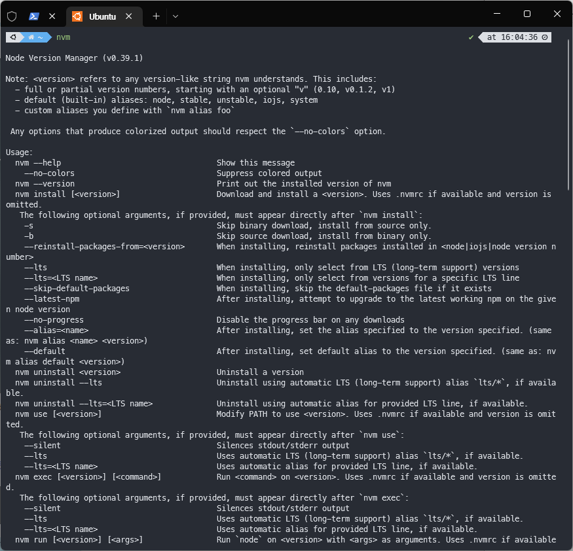Click the 'nvm --version' usage entry
573x551 pixels.
[x=45, y=184]
